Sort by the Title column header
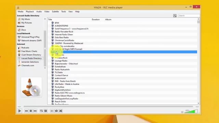 click(x=50, y=19)
